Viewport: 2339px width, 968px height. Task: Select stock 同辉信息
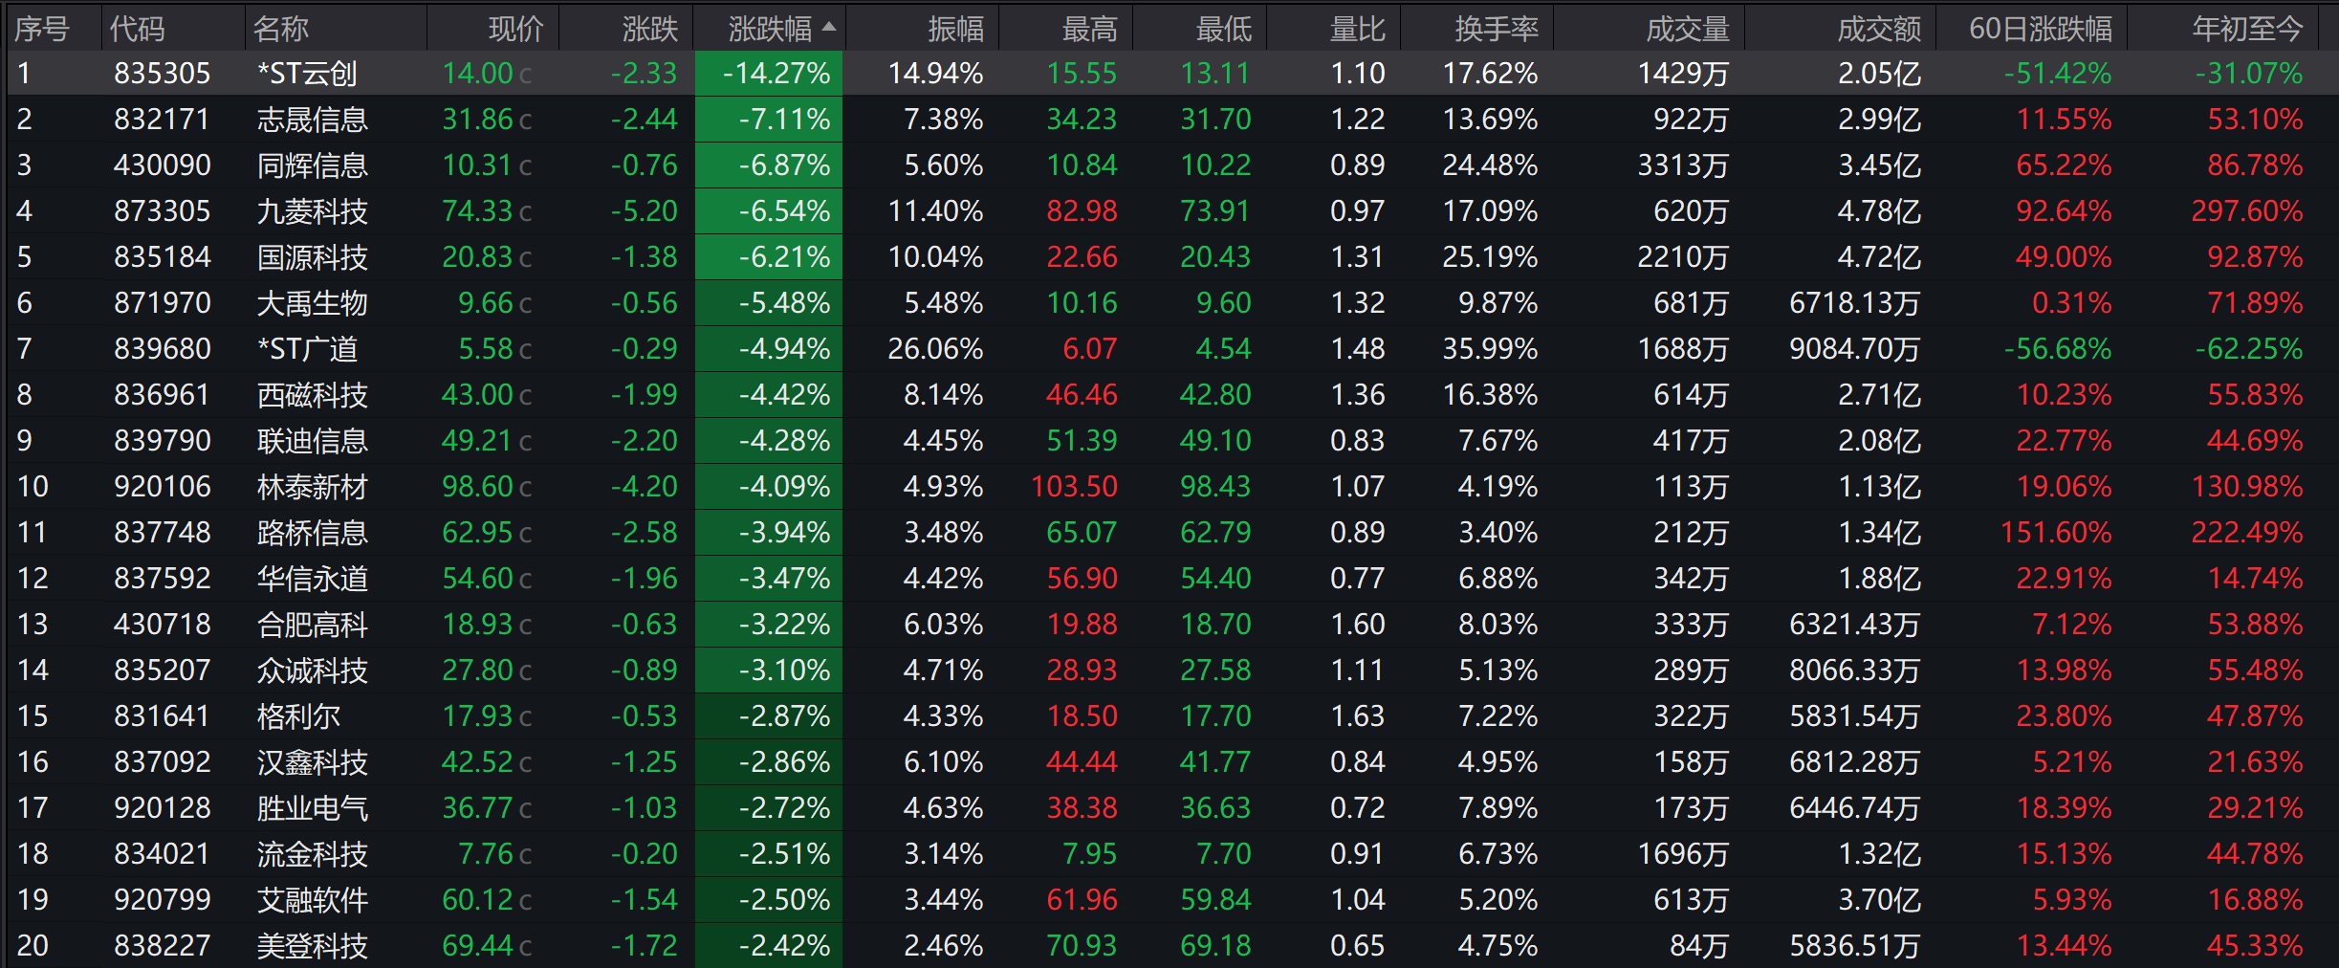tap(313, 165)
